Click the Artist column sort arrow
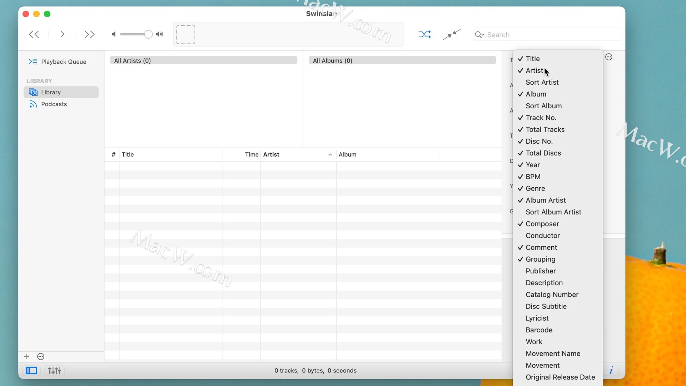686x386 pixels. [330, 155]
